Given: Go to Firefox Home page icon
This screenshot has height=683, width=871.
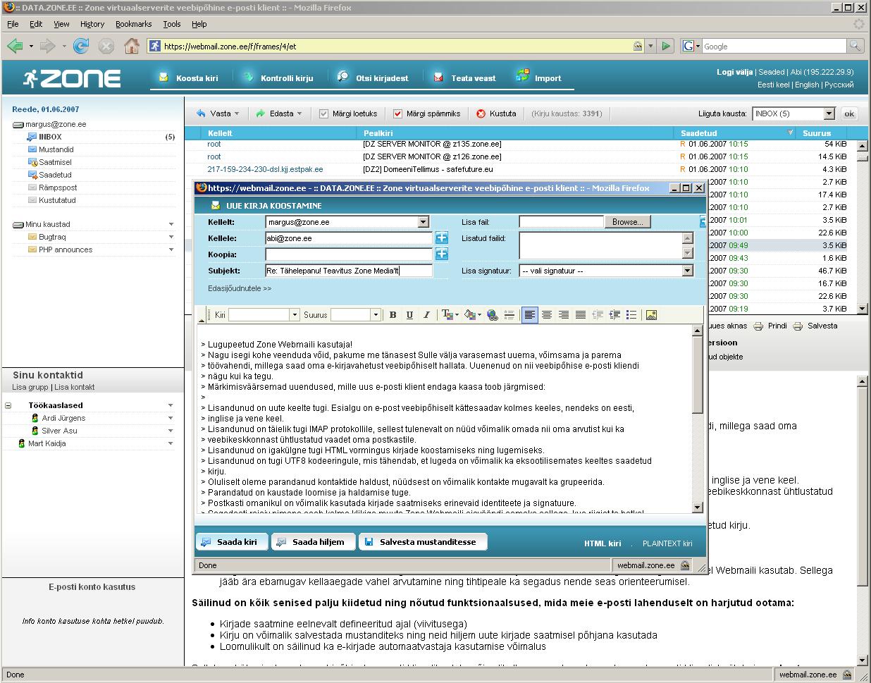Looking at the screenshot, I should 131,46.
